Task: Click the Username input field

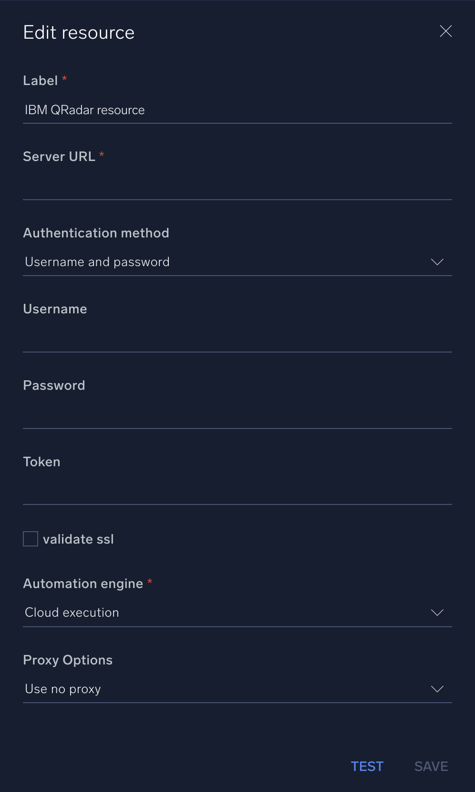Action: pos(237,339)
